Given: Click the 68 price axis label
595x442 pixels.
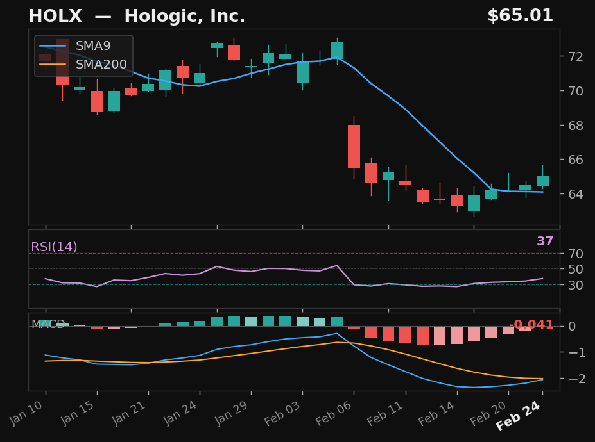Looking at the screenshot, I should [x=575, y=126].
